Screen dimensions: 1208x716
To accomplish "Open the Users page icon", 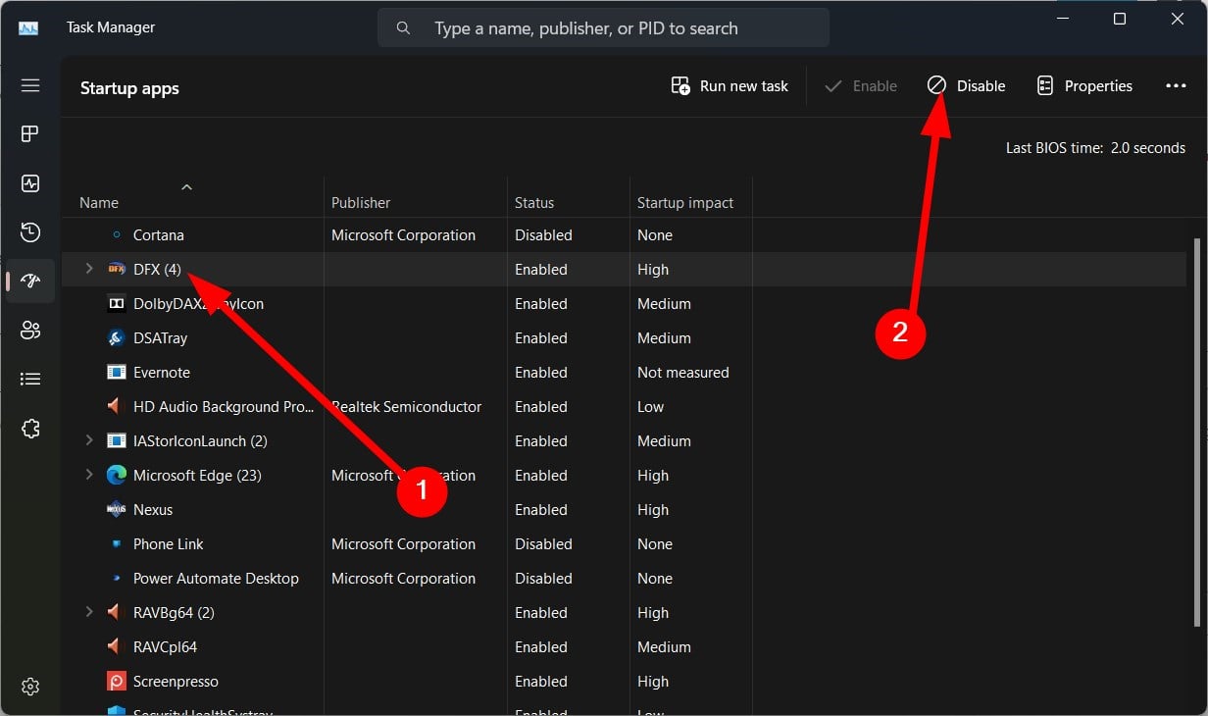I will (30, 331).
